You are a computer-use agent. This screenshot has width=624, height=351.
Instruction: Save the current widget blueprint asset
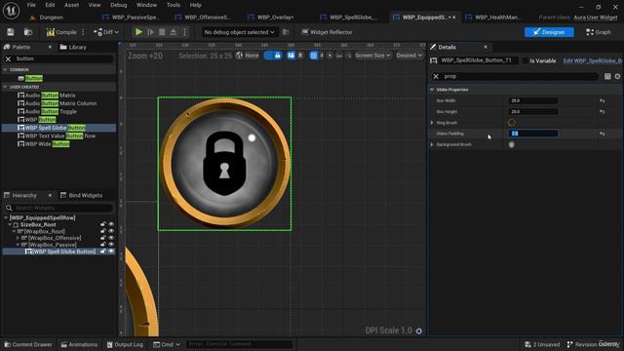click(11, 32)
